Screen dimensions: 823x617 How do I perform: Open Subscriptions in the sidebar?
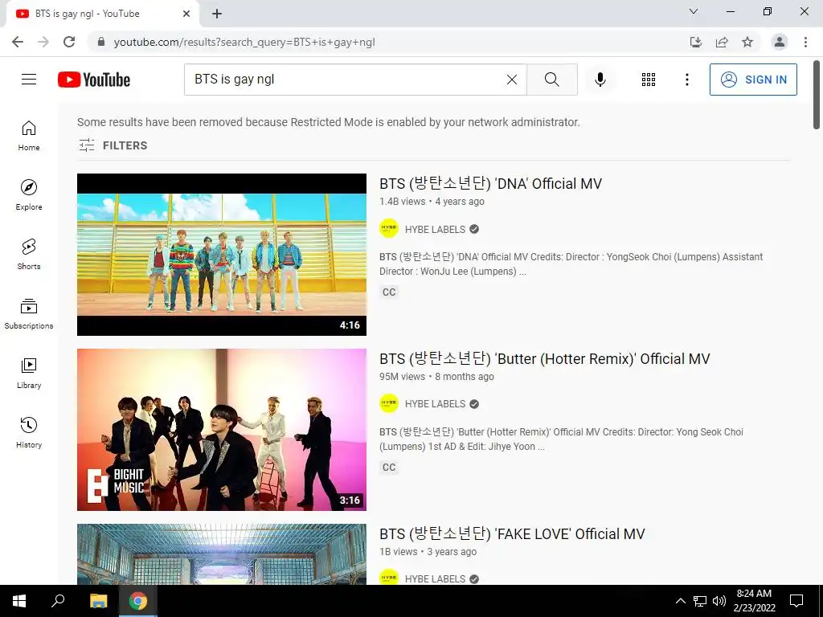(29, 314)
